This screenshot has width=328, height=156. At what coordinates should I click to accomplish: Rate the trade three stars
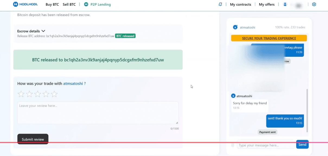(x=38, y=94)
